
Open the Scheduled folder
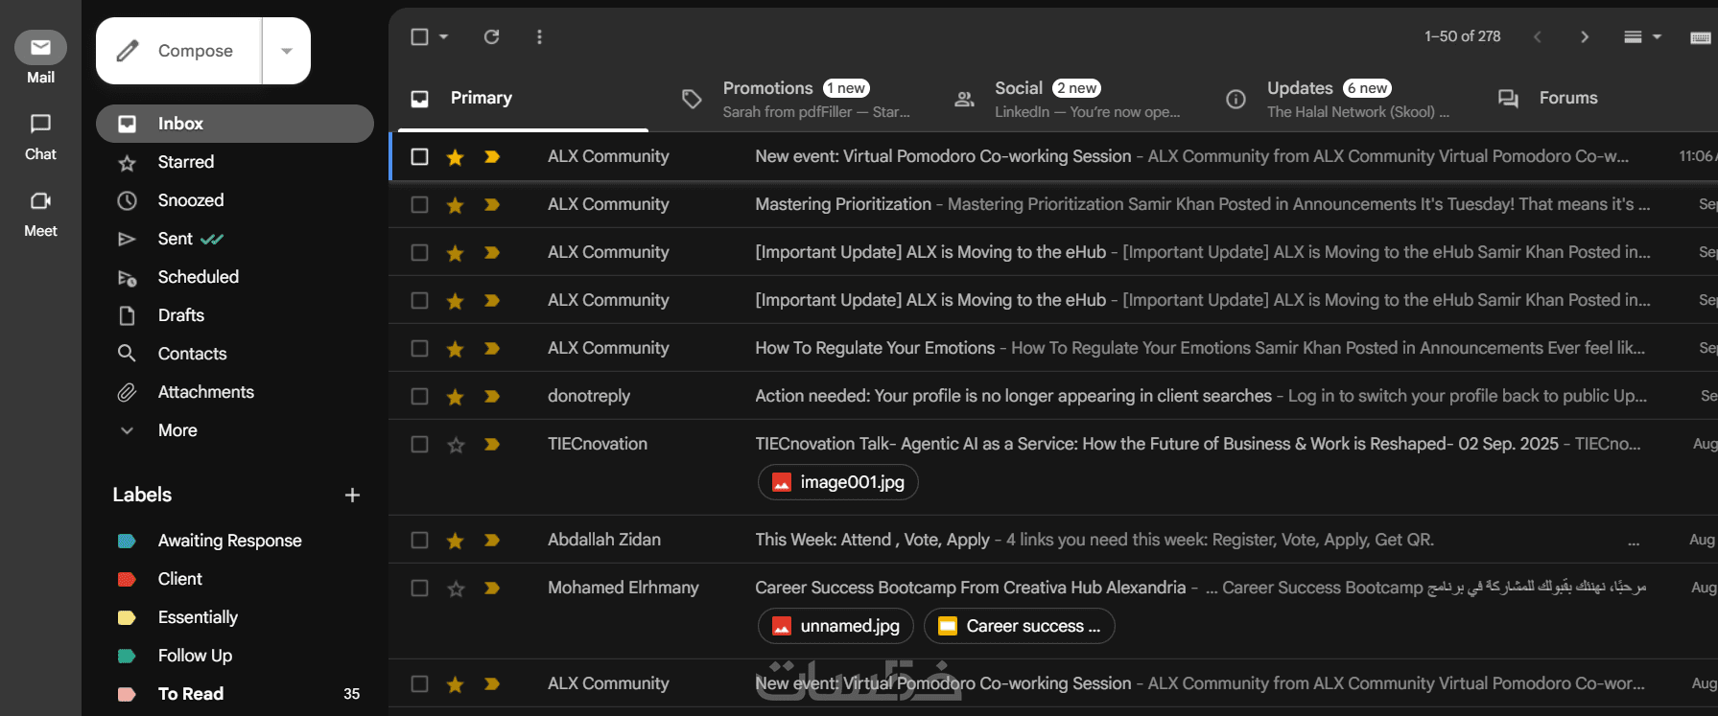click(235, 277)
